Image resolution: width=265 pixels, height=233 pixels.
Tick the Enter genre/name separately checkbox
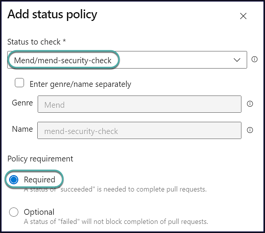point(19,83)
